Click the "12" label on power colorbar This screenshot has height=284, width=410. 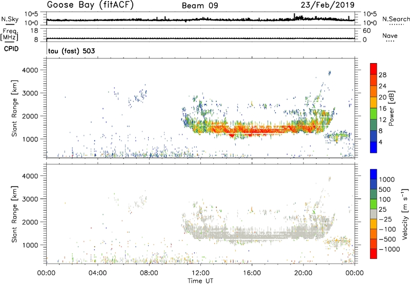[382, 120]
